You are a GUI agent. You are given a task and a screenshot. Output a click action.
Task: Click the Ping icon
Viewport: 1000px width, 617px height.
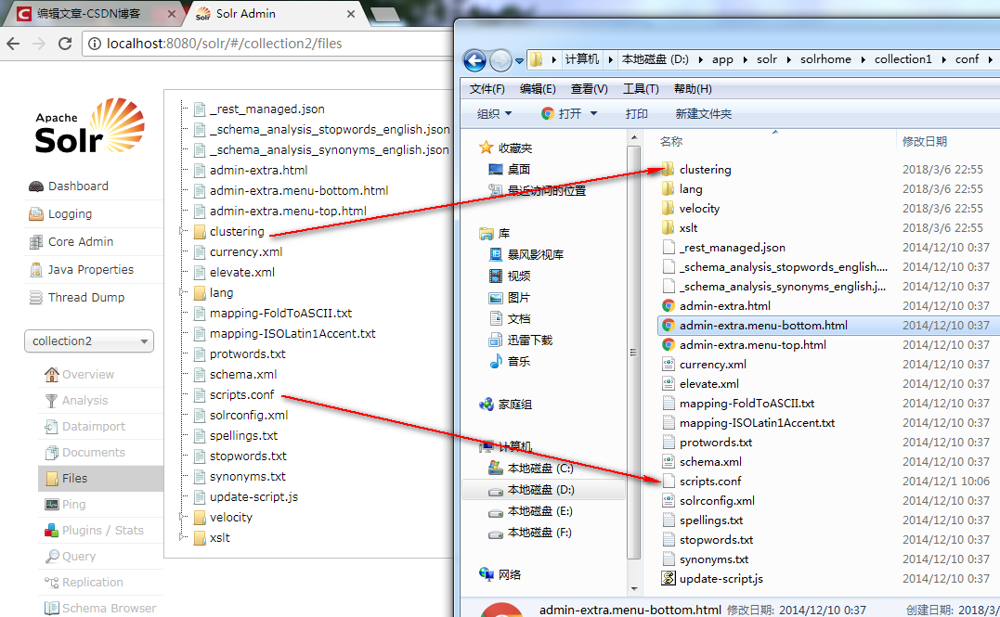[x=52, y=505]
